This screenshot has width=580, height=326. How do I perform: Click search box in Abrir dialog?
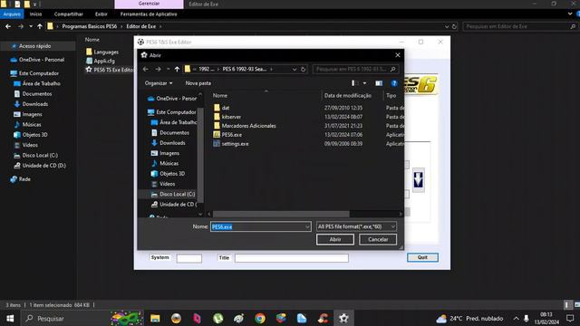[355, 69]
